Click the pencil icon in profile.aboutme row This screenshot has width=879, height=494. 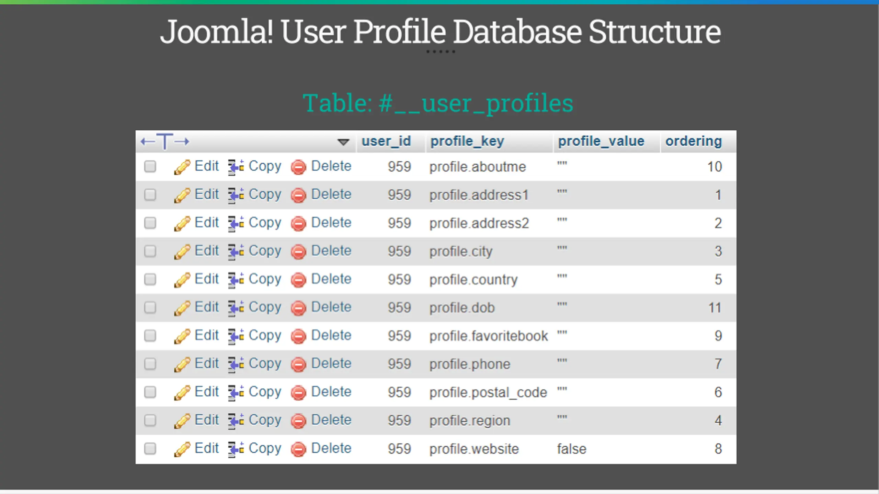(x=182, y=167)
